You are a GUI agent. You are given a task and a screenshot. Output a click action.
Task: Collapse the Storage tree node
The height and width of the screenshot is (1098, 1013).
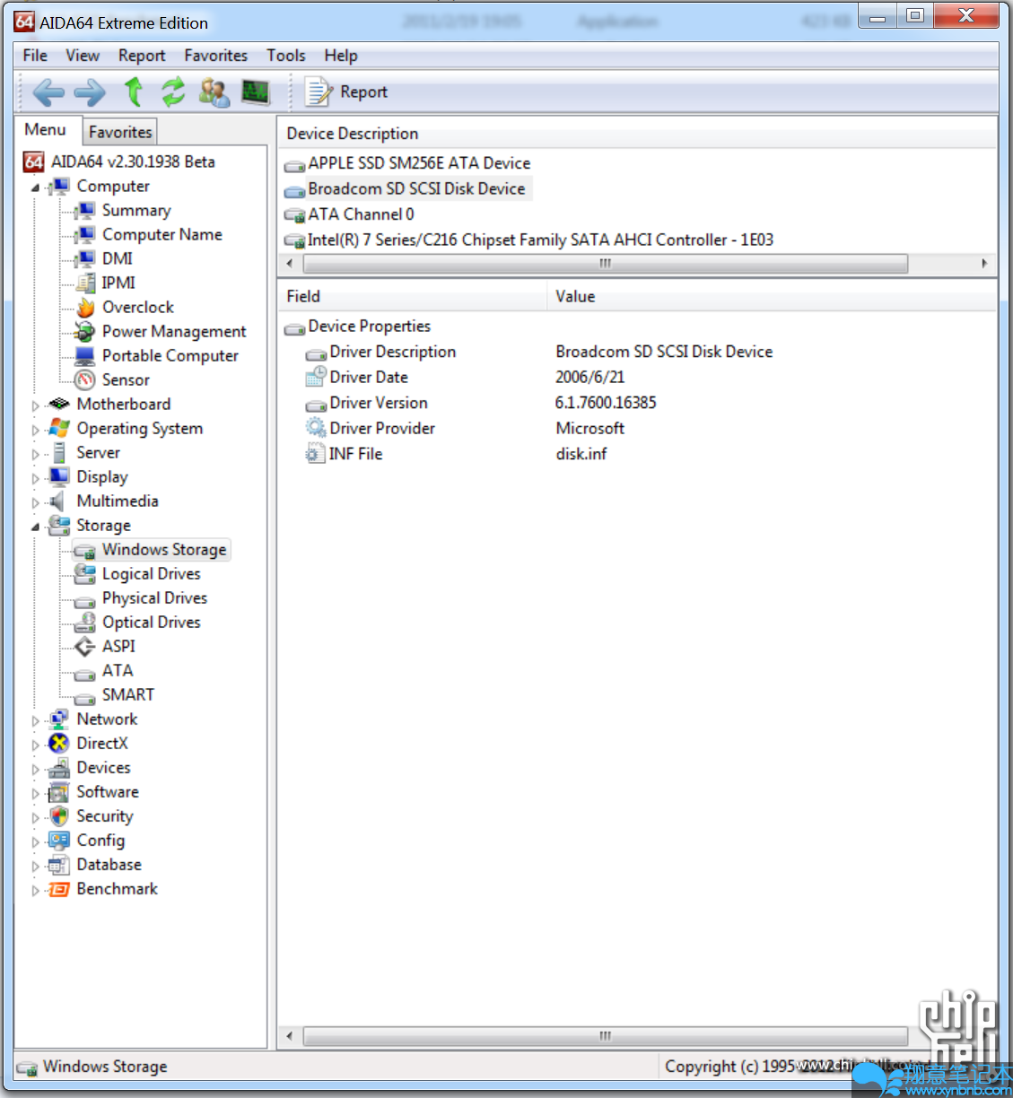coord(36,527)
